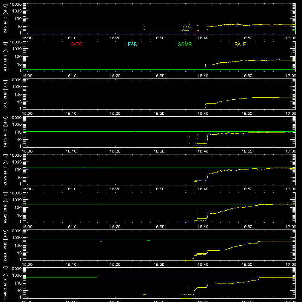
Task: Select the 245 MHz [SFU] axis title
Action: (5, 18)
